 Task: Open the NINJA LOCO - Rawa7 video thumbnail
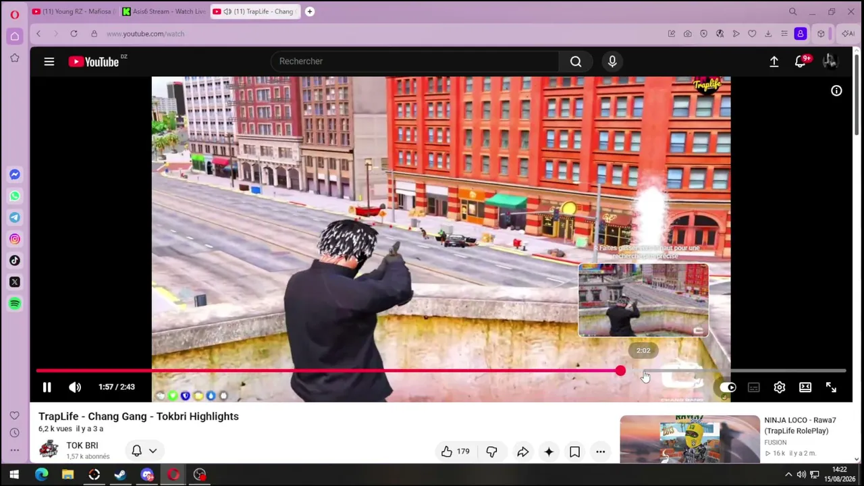coord(690,439)
